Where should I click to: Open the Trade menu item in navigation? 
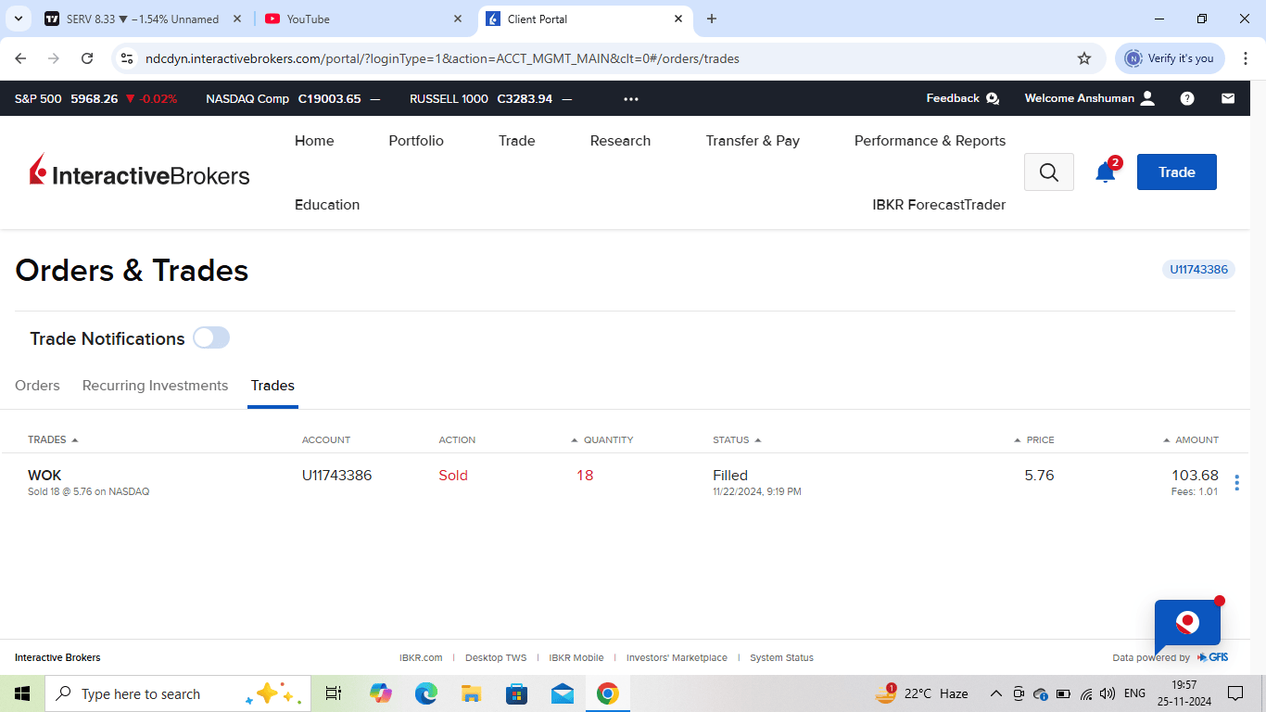click(517, 141)
